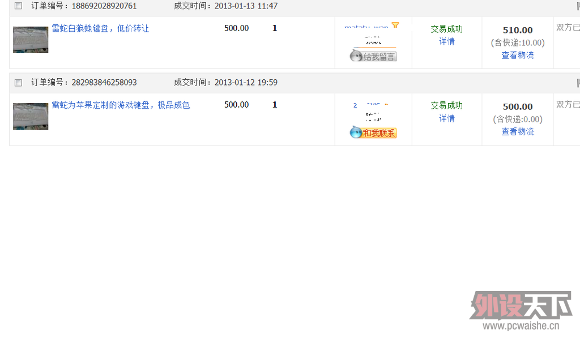
Task: Click the text (含快递:10.00)
Action: pos(518,42)
